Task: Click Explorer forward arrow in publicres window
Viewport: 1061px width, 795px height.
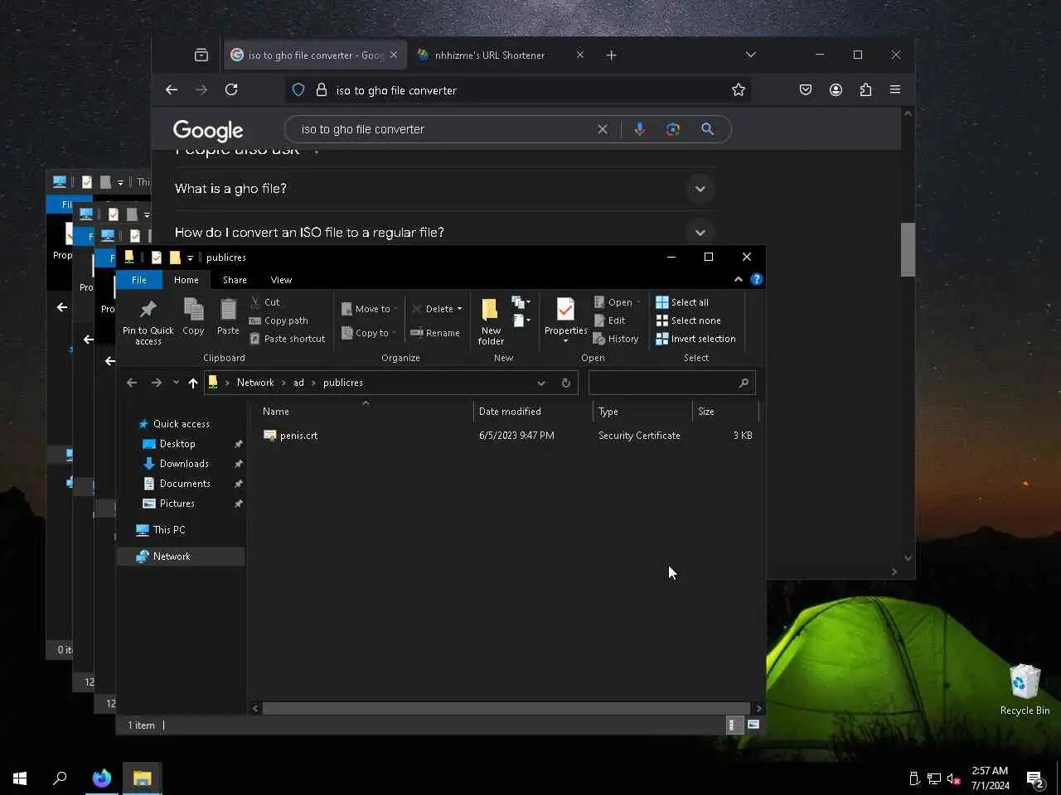Action: point(157,383)
